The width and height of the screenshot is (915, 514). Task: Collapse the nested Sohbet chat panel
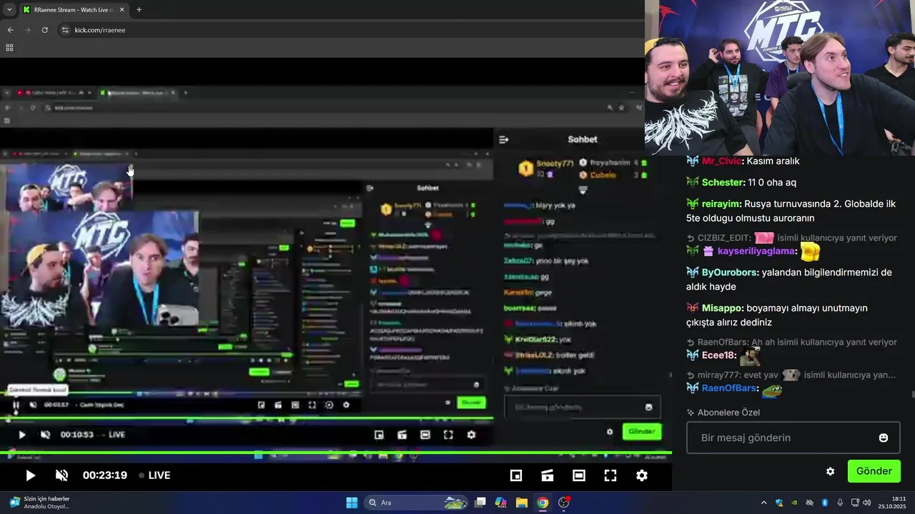tap(503, 140)
